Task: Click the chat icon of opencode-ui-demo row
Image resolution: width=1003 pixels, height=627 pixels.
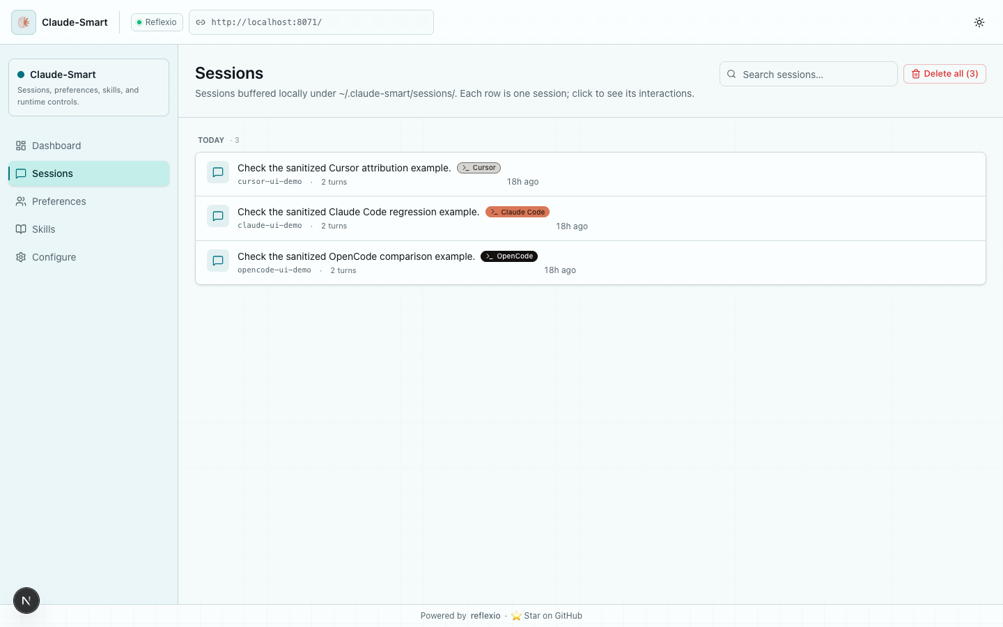Action: coord(218,261)
